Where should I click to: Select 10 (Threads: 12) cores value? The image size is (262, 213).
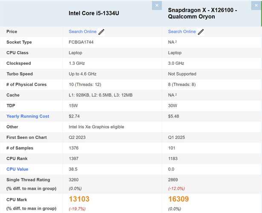coord(85,84)
